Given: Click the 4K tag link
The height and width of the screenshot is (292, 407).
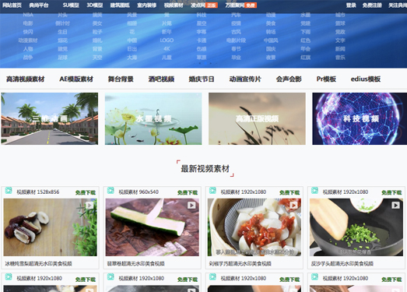Looking at the screenshot, I should (x=167, y=49).
